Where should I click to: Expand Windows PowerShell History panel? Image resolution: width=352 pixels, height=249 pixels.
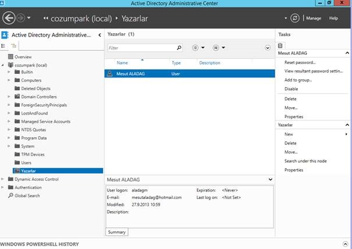(345, 244)
